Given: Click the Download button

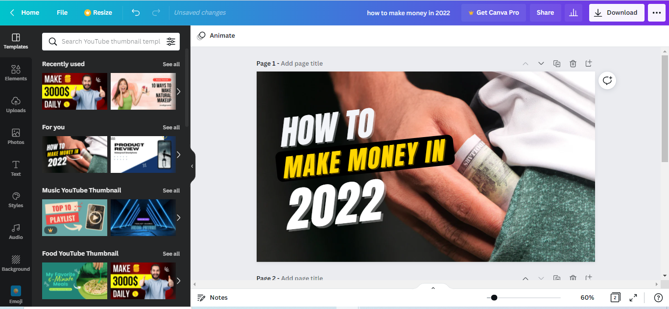Looking at the screenshot, I should pyautogui.click(x=616, y=12).
